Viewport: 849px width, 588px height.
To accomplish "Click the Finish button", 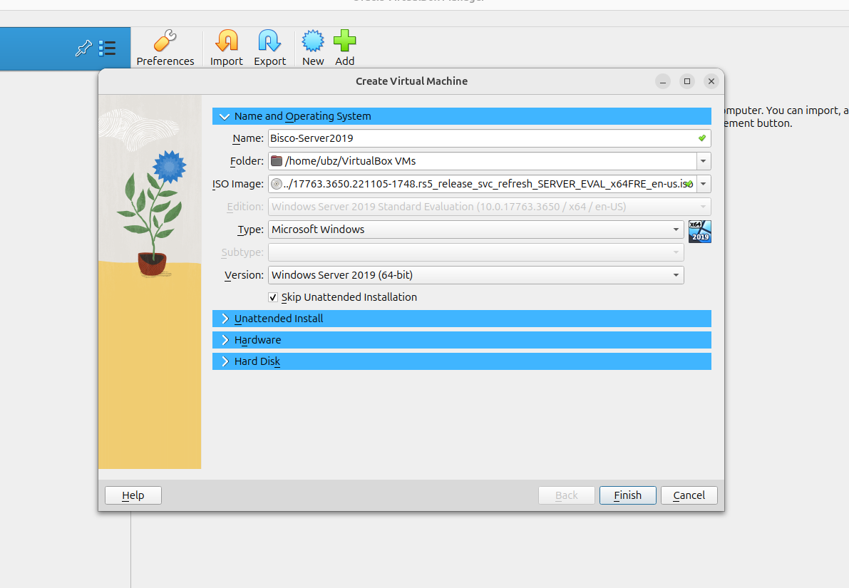I will 627,495.
